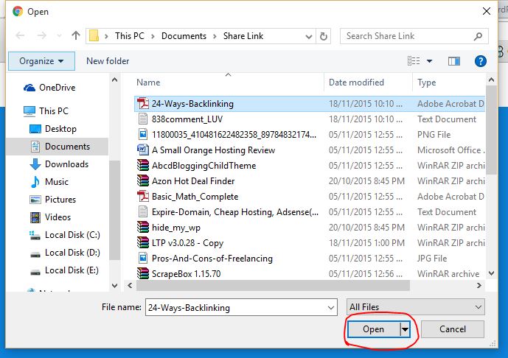The width and height of the screenshot is (508, 358).
Task: Click the 838comment_LUV file name
Action: 187,119
